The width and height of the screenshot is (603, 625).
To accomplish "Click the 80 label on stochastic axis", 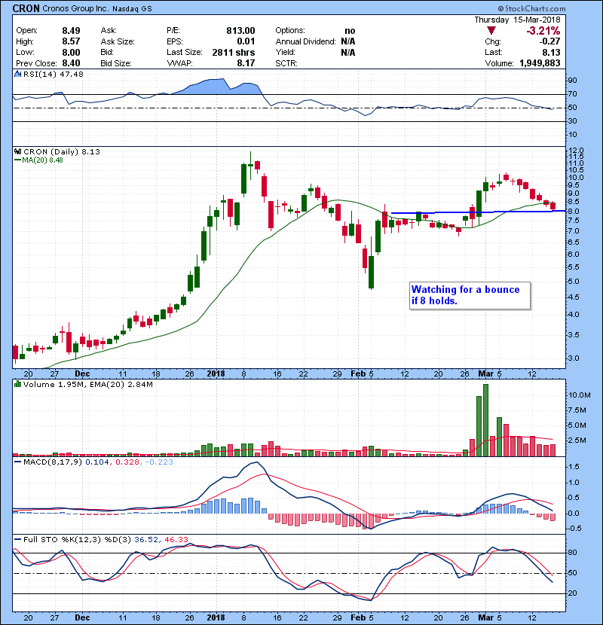I will tap(573, 553).
